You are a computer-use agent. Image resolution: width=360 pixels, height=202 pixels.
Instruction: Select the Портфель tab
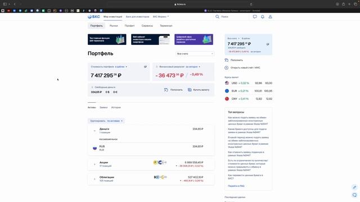(96, 26)
